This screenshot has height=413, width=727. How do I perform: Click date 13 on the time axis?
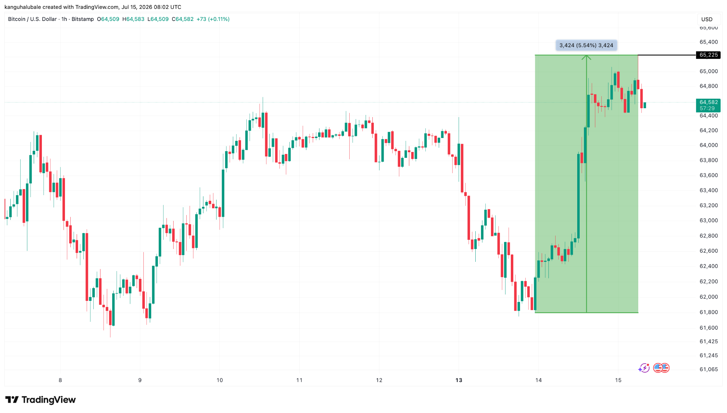pos(459,380)
